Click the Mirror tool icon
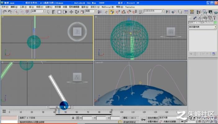This screenshot has width=218, height=124. coord(168,12)
